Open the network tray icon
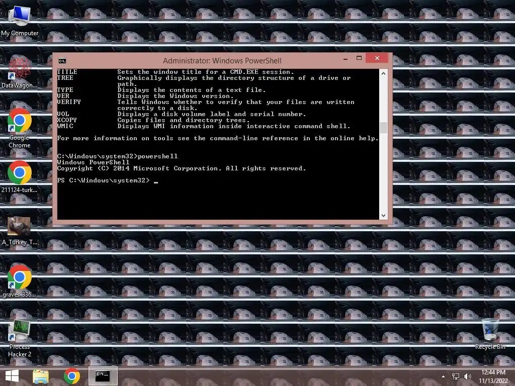The image size is (515, 386). tap(456, 376)
